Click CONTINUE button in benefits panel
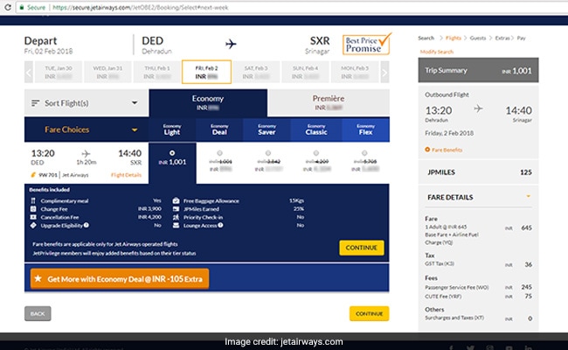Viewport: 568px width, 350px height. click(x=362, y=248)
